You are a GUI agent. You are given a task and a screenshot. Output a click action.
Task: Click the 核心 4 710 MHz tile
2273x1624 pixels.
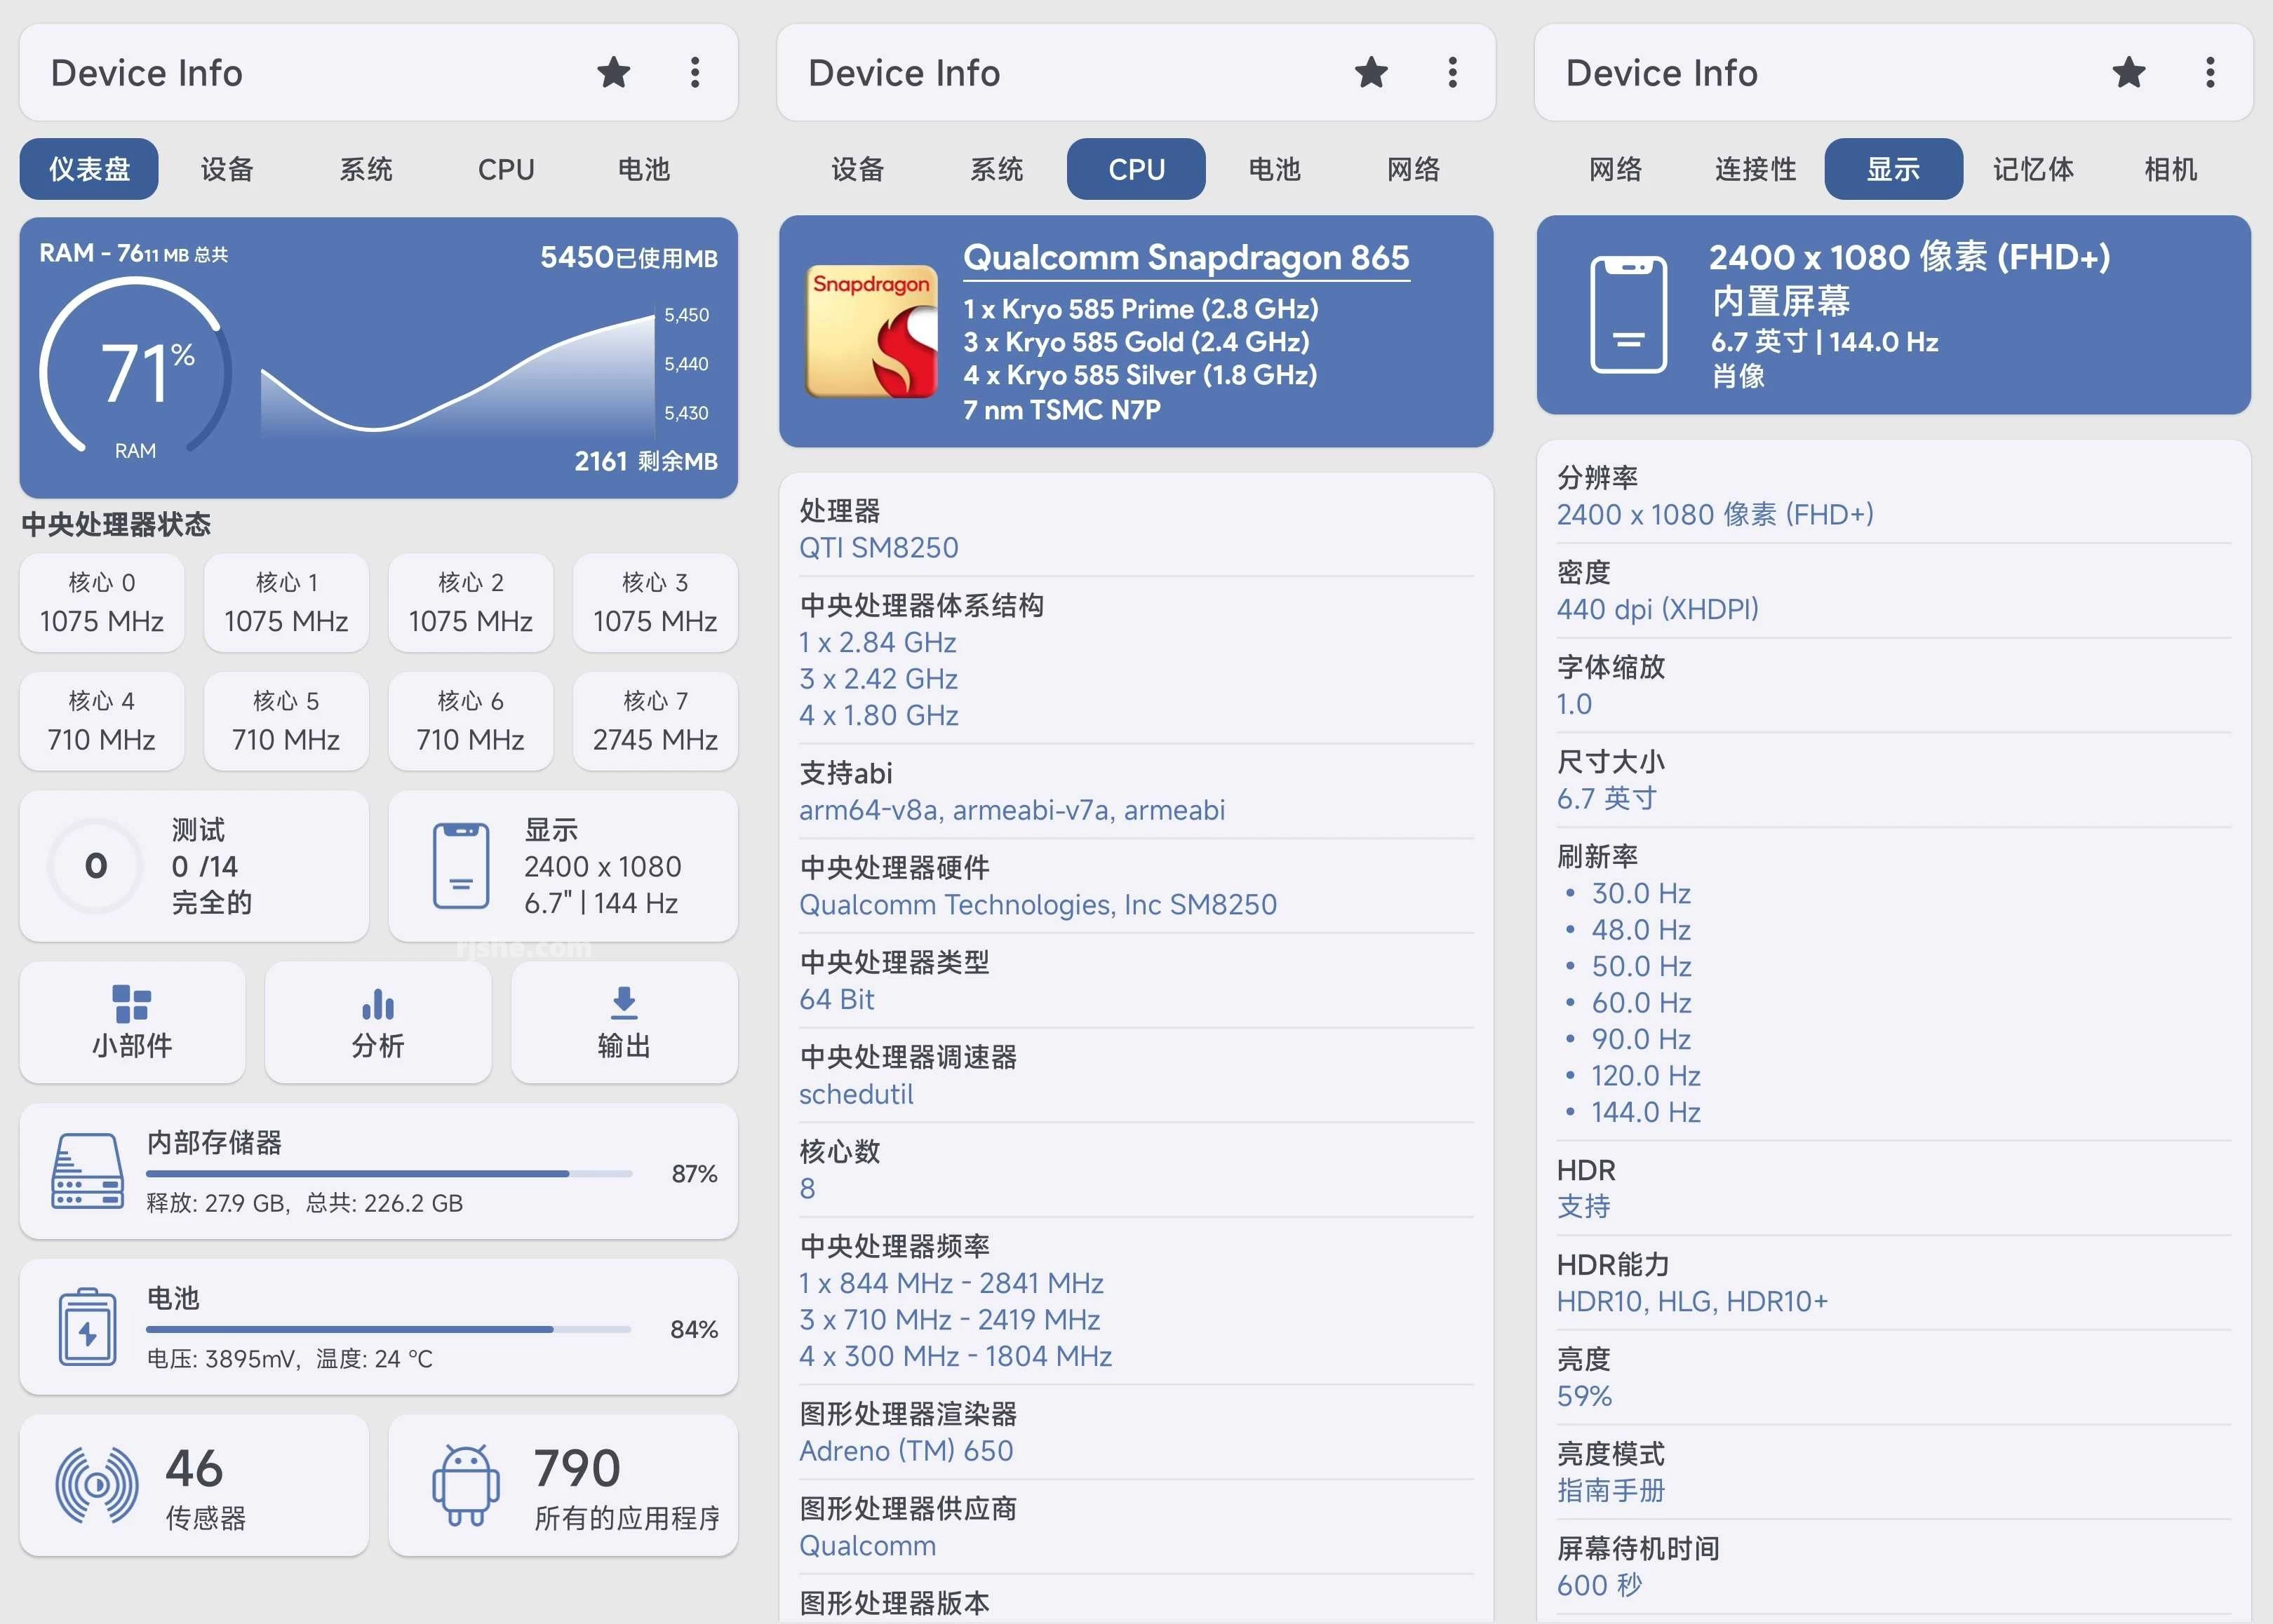[102, 721]
